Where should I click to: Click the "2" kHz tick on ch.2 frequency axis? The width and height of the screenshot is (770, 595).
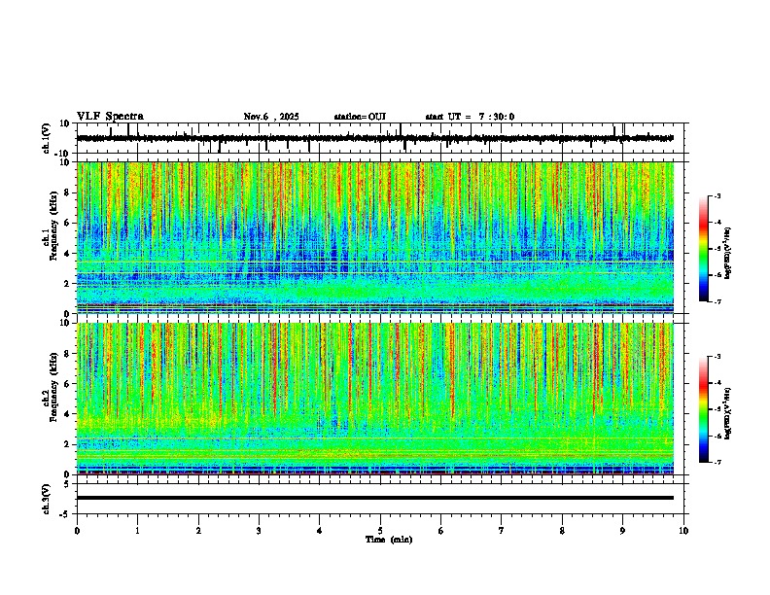(67, 444)
